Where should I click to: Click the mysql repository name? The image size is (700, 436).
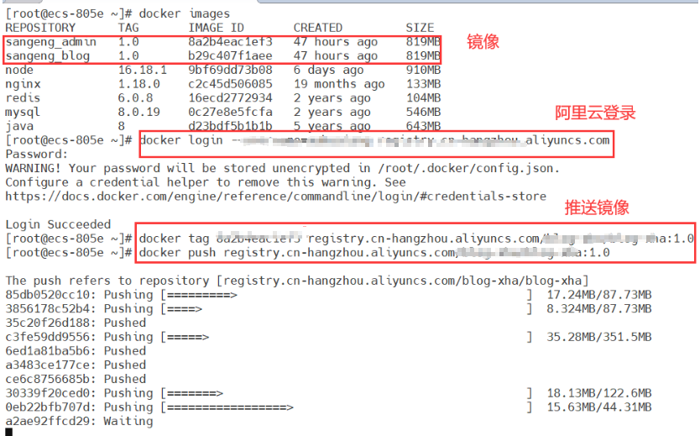(23, 113)
